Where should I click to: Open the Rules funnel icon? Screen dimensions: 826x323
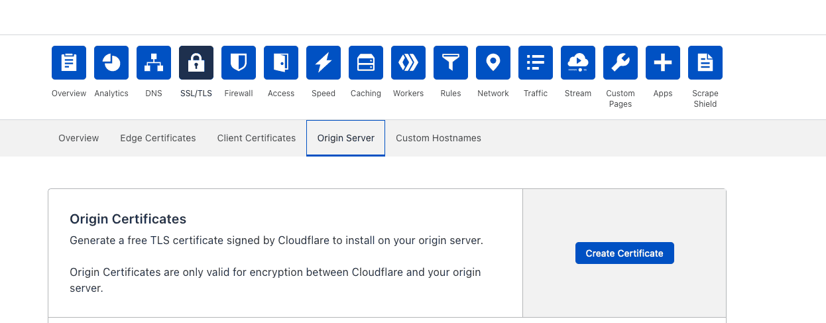point(451,63)
